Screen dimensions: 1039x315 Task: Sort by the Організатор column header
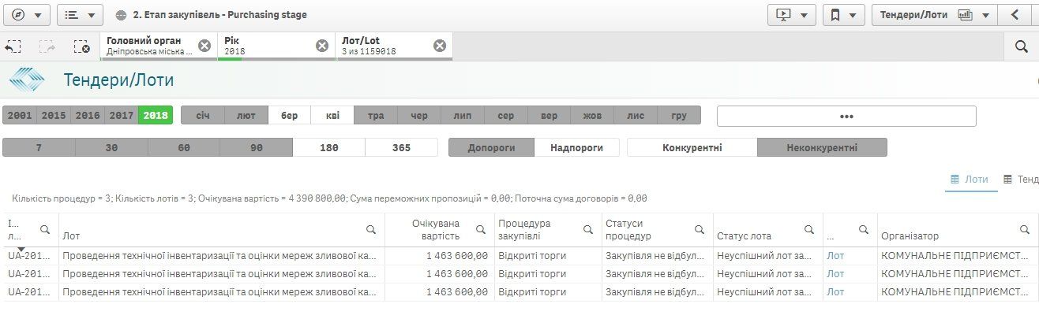[x=910, y=236]
